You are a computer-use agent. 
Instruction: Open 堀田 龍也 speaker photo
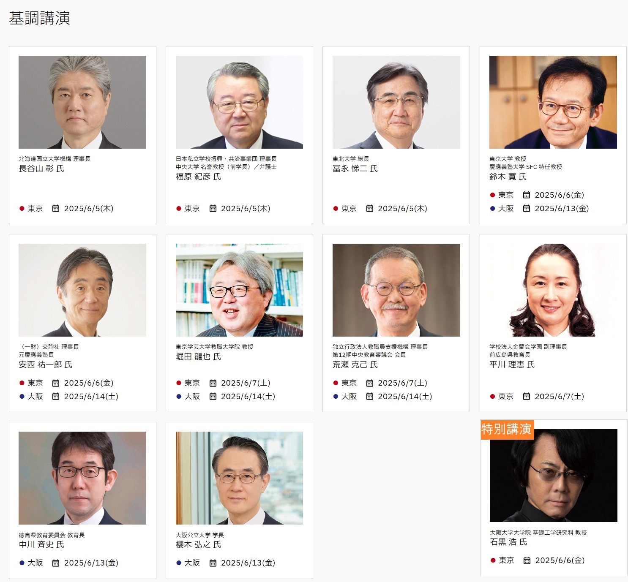coord(239,290)
